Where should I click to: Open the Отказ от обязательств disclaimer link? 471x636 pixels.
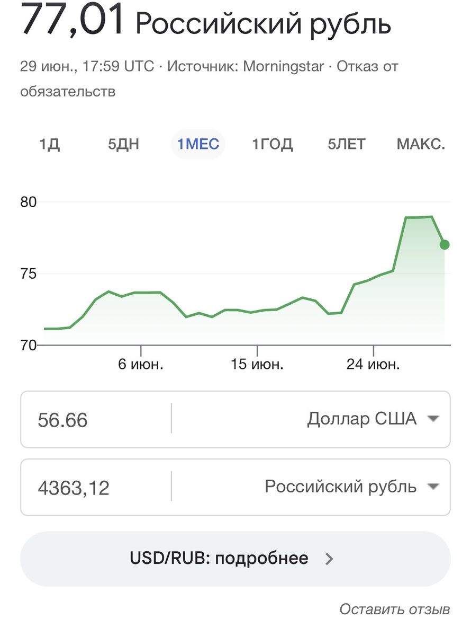(x=209, y=79)
